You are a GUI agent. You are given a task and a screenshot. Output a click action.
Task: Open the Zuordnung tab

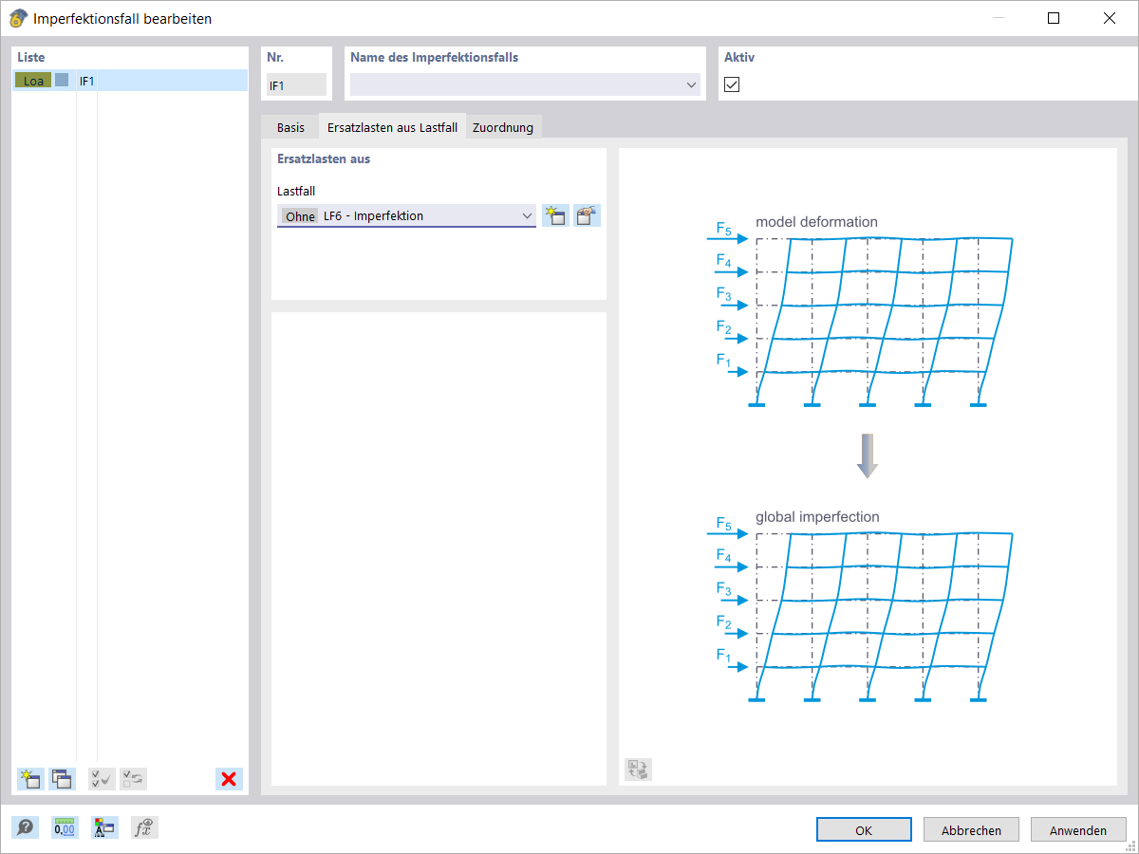503,126
